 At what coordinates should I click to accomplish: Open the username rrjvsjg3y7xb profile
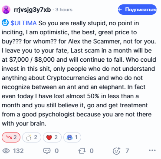33,10
